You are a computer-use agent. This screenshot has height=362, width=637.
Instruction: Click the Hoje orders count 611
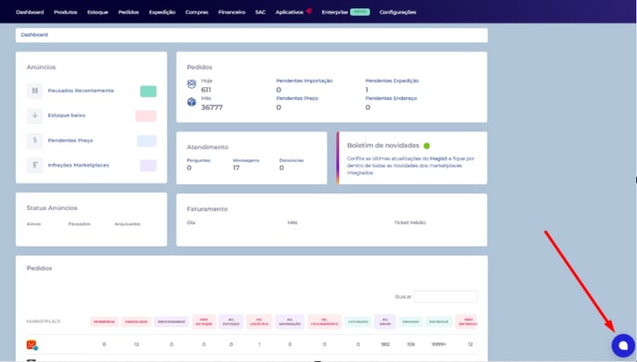pos(206,90)
